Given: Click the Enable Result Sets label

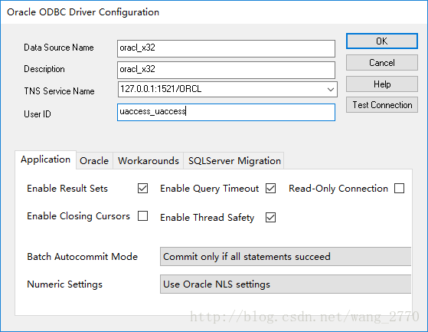Looking at the screenshot, I should [x=67, y=189].
